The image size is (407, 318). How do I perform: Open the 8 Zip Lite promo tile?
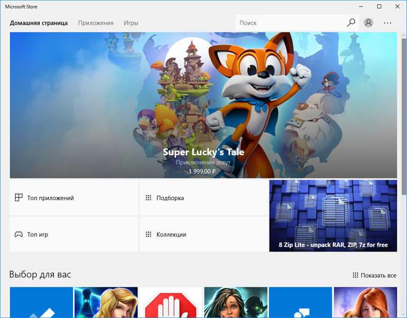[333, 216]
